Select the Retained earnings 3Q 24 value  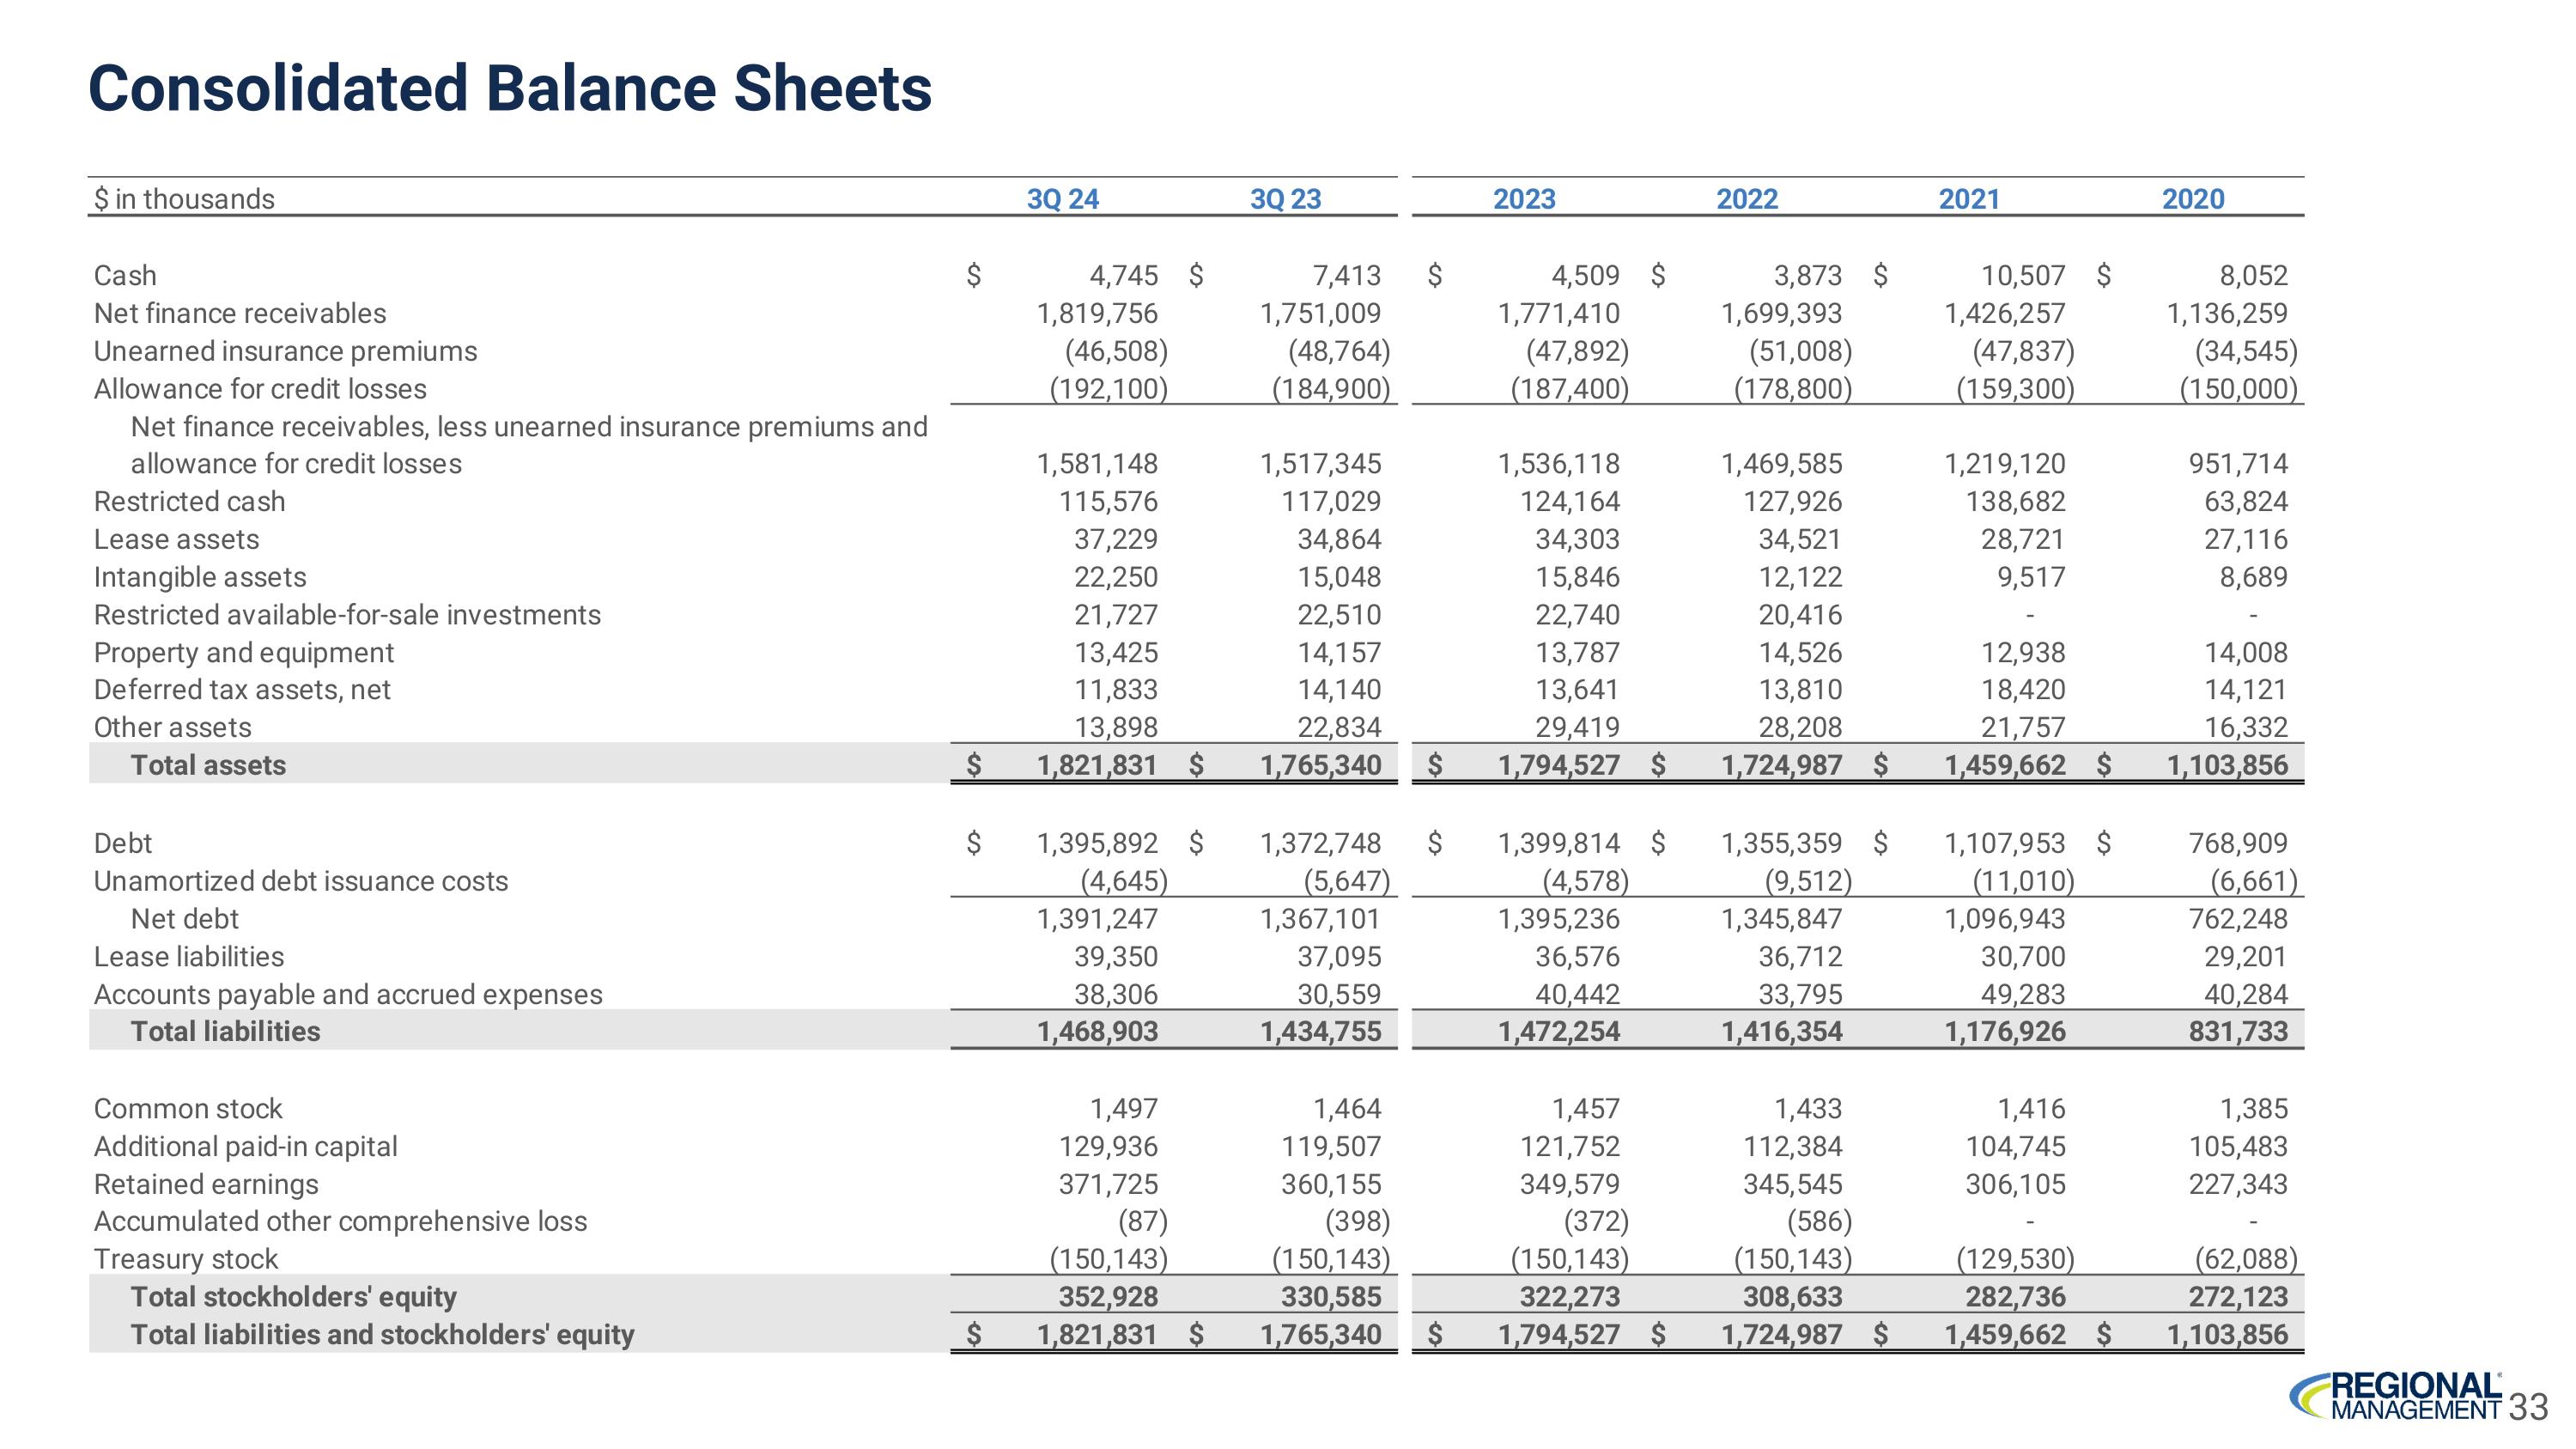click(1108, 1184)
